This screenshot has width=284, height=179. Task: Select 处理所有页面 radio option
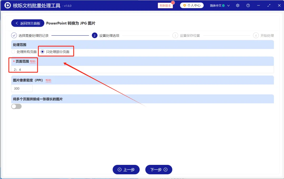pyautogui.click(x=24, y=52)
